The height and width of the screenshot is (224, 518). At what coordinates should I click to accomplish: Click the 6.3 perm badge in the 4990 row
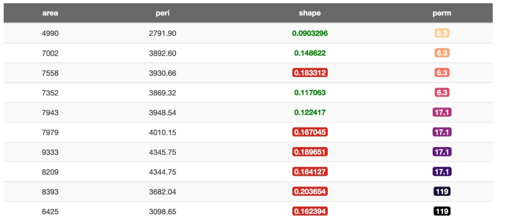(442, 33)
